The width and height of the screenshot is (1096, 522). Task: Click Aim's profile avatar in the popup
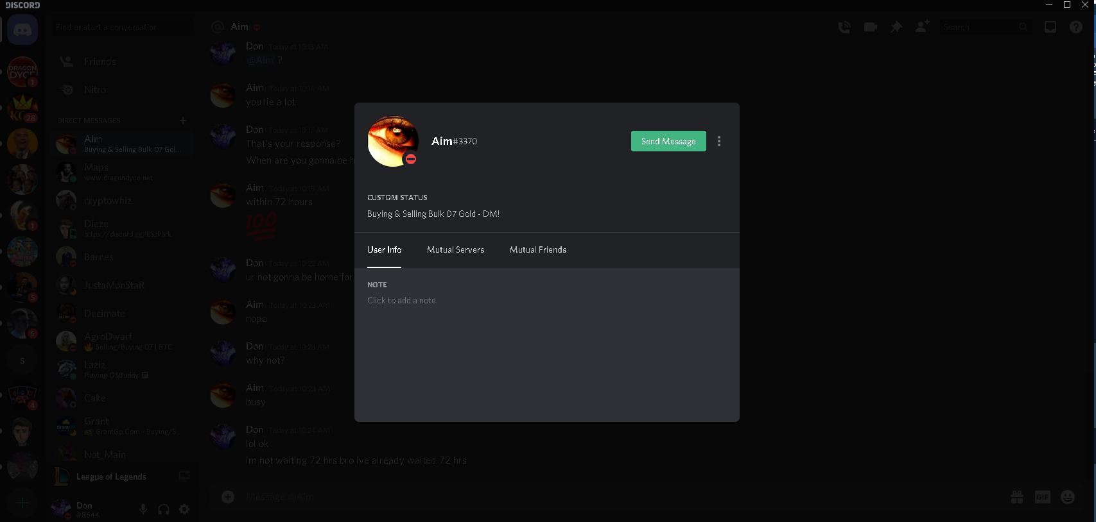pos(393,141)
